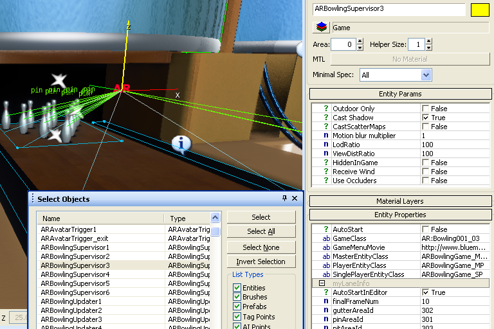
Task: Toggle the Outdoor Only checkbox
Action: click(425, 109)
